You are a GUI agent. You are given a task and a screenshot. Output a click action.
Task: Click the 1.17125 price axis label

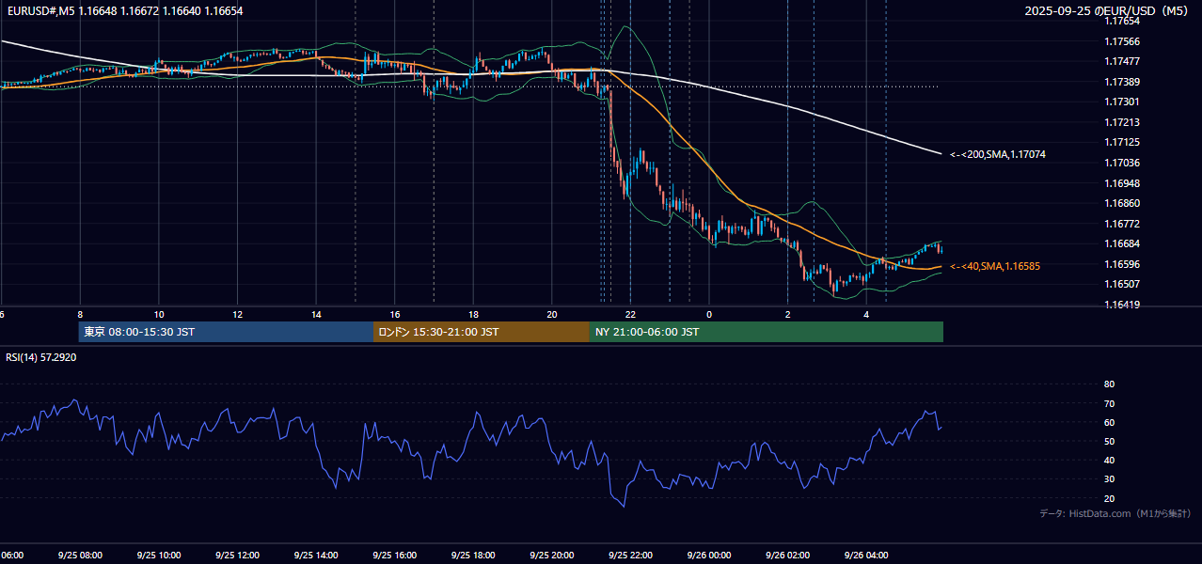point(1123,142)
